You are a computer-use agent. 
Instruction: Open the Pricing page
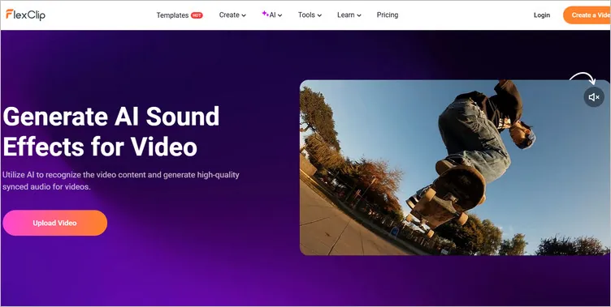click(388, 15)
